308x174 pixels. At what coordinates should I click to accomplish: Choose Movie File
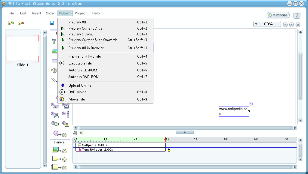coord(105,99)
